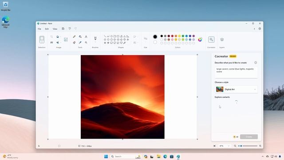Select Color 2 white secondary swatch
The image size is (284, 160).
[155, 42]
